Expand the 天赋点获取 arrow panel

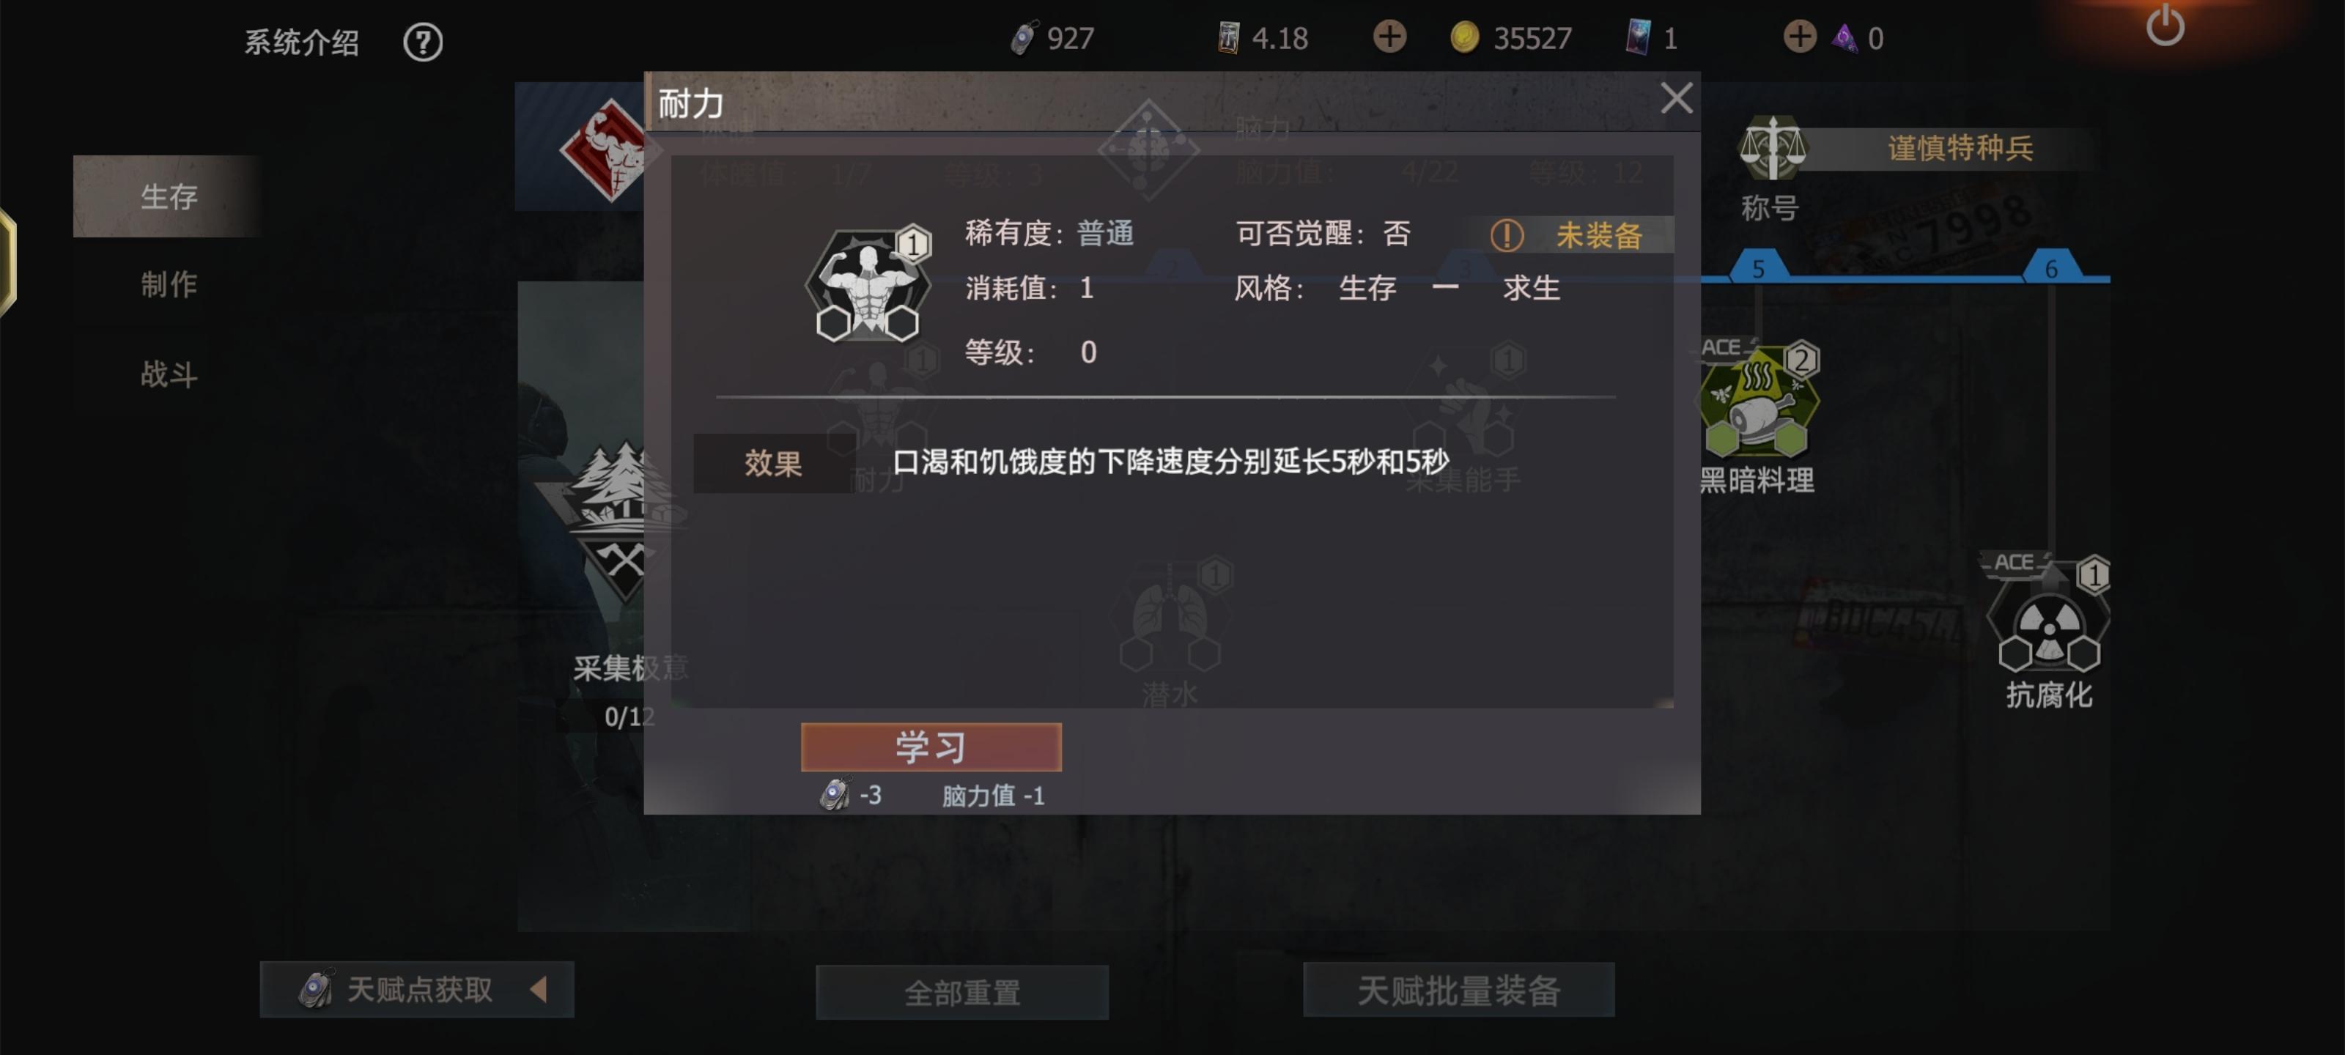pyautogui.click(x=417, y=988)
